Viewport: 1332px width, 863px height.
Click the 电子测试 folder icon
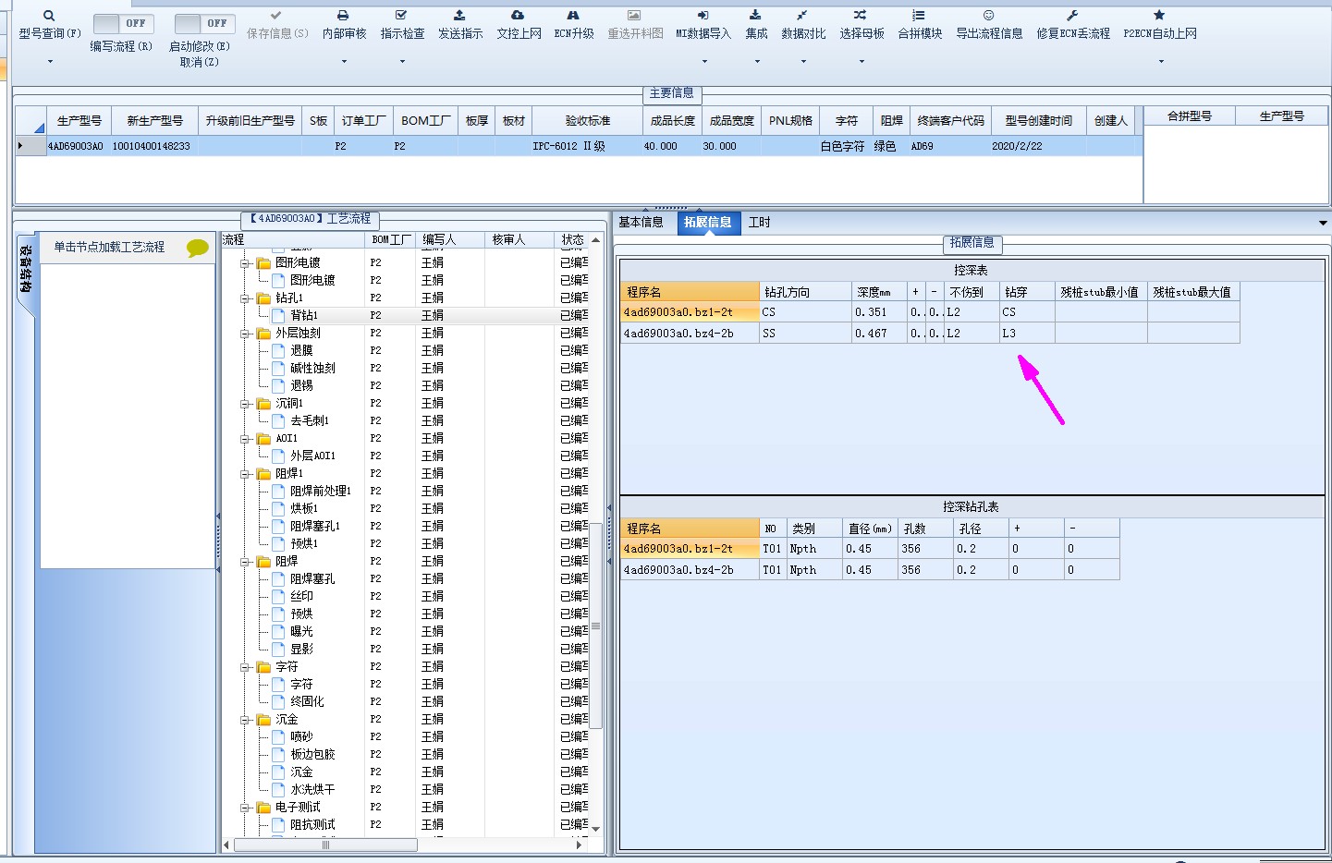point(263,807)
